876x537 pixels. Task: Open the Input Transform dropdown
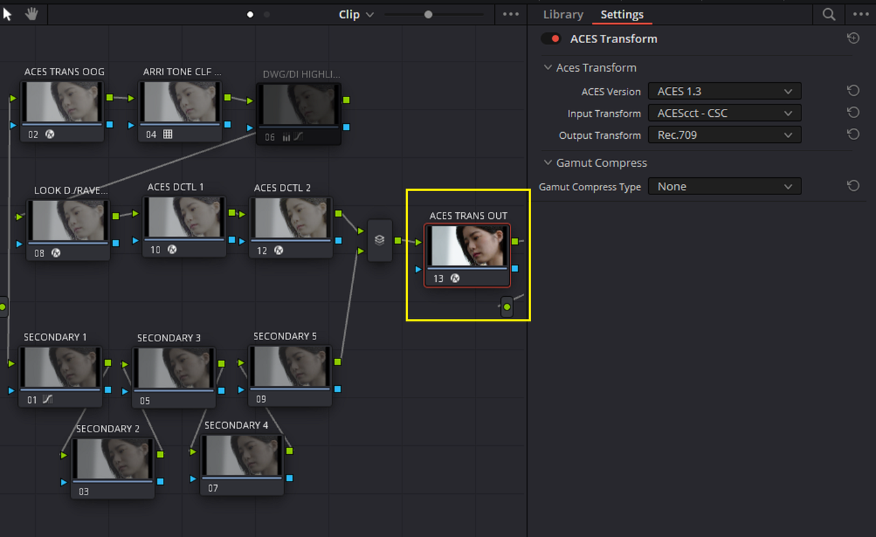point(725,113)
